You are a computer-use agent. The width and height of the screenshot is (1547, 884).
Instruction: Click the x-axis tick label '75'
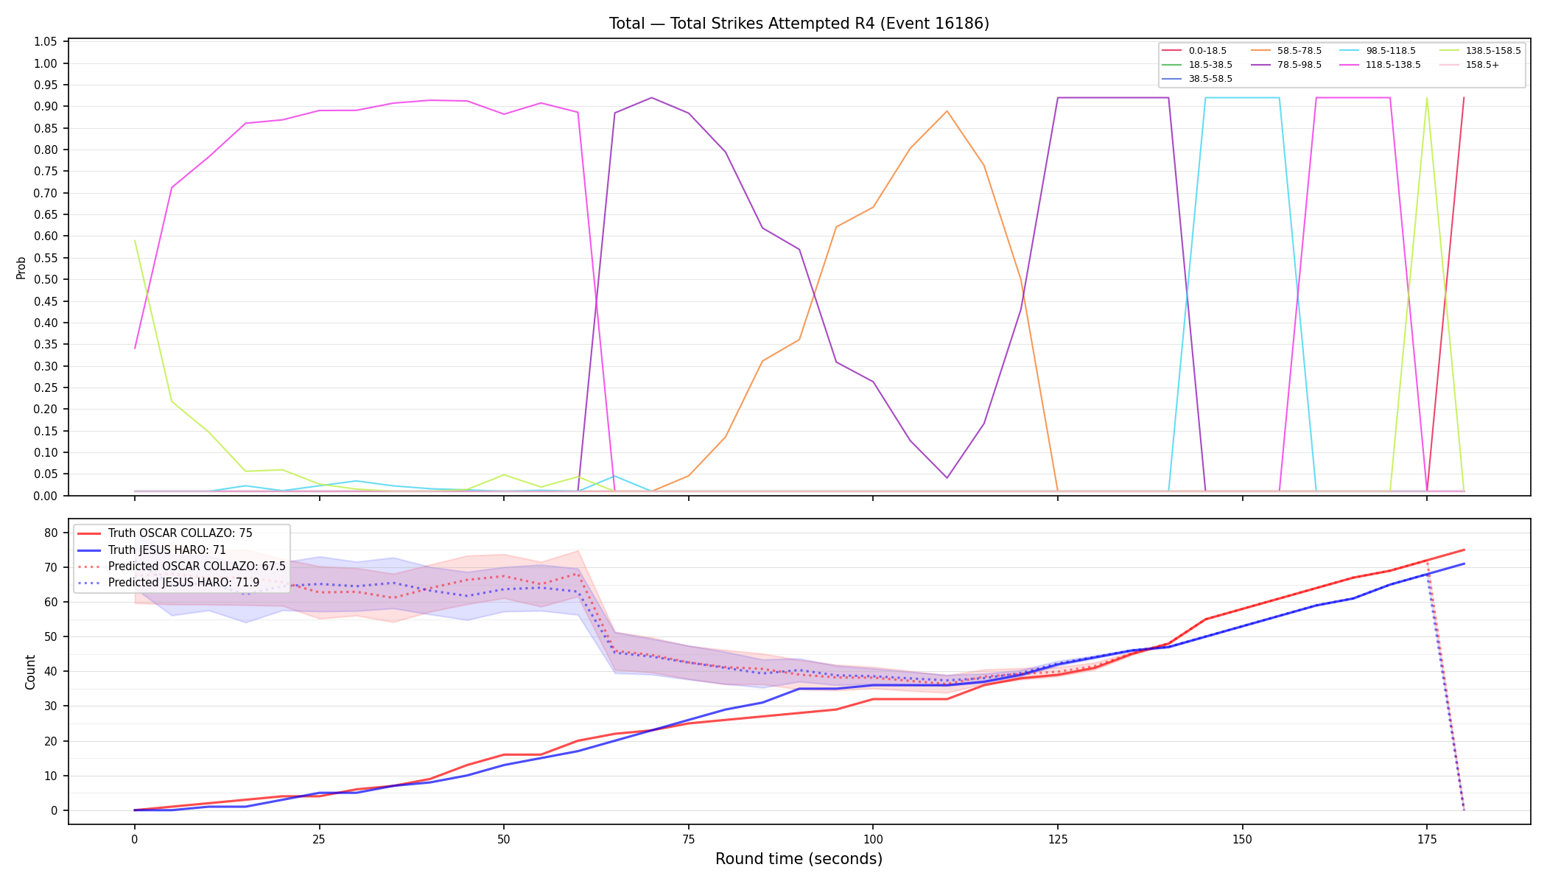[x=688, y=839]
